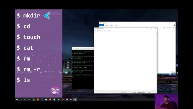Click '100%' zoom in Notepad status bar

(134, 92)
